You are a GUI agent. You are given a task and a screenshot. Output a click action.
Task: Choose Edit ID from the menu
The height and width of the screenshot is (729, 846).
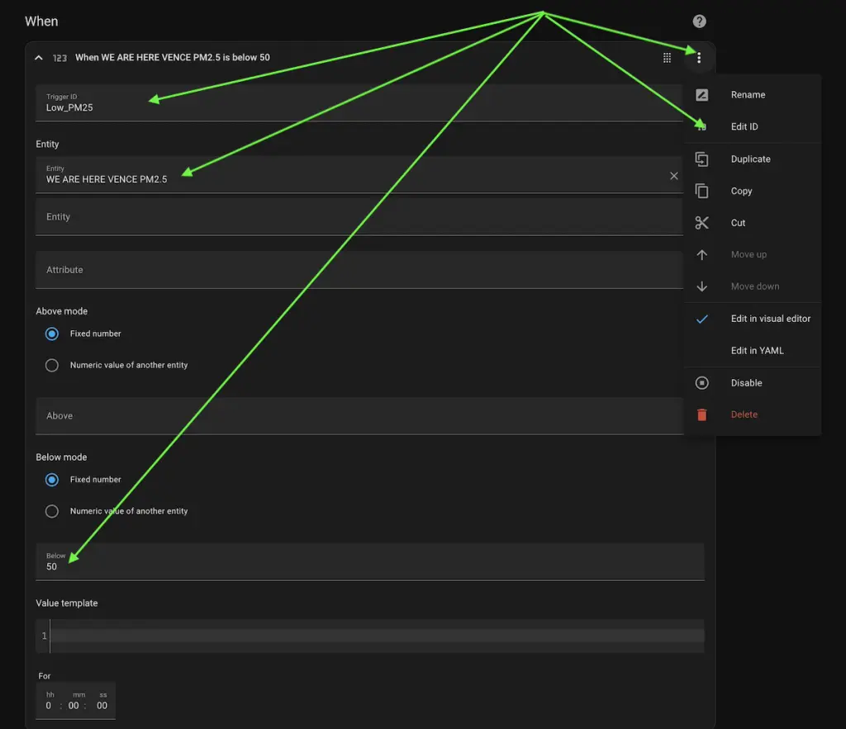point(744,127)
